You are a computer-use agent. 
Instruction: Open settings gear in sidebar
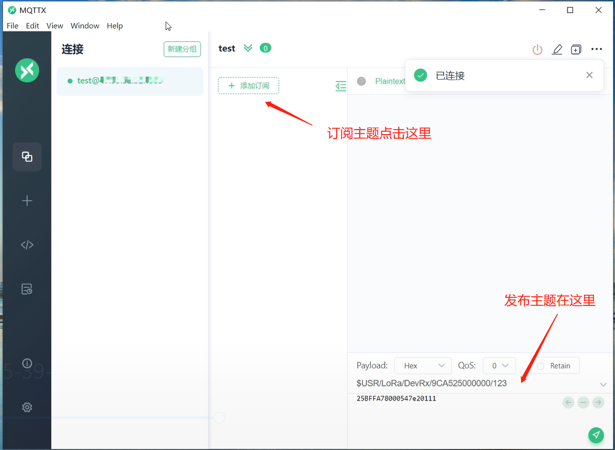27,407
